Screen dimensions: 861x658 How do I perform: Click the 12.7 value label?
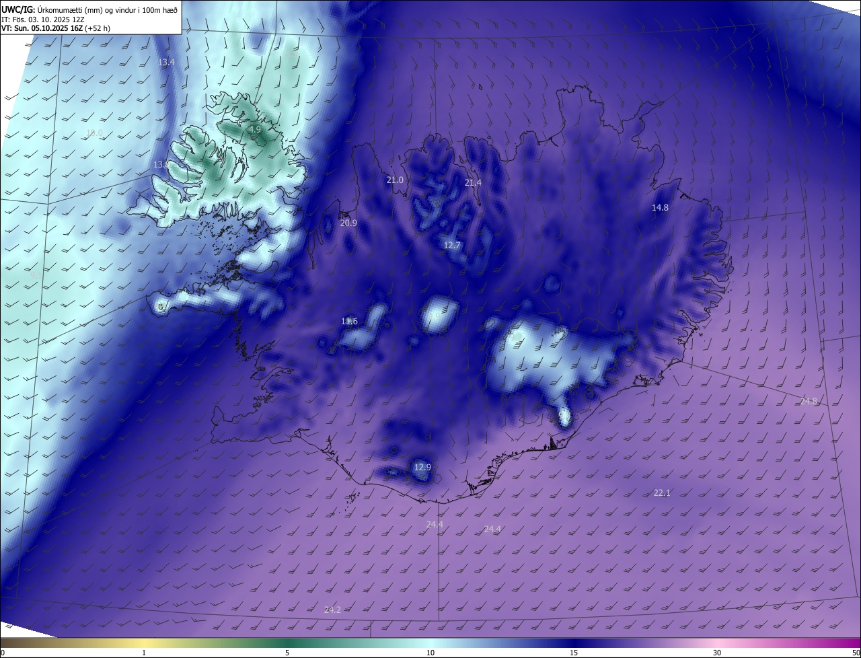tap(452, 246)
